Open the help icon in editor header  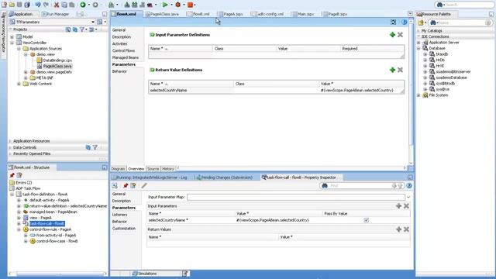pyautogui.click(x=404, y=22)
